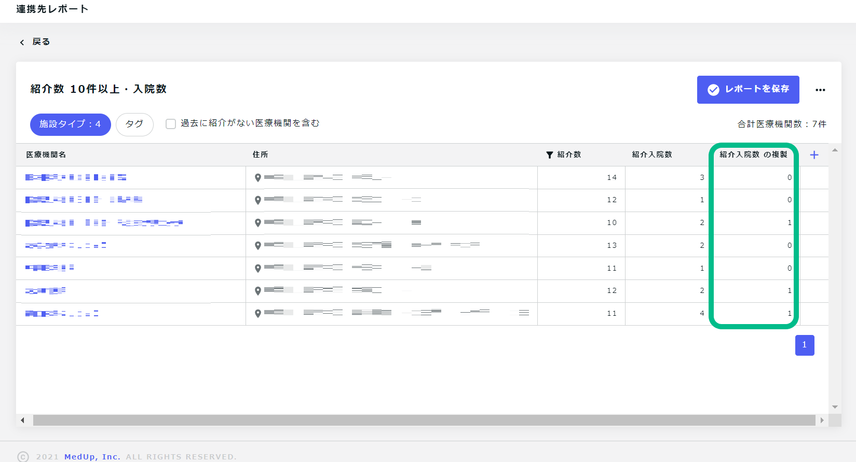Image resolution: width=856 pixels, height=462 pixels.
Task: Open the three-dot more options menu
Action: click(x=820, y=90)
